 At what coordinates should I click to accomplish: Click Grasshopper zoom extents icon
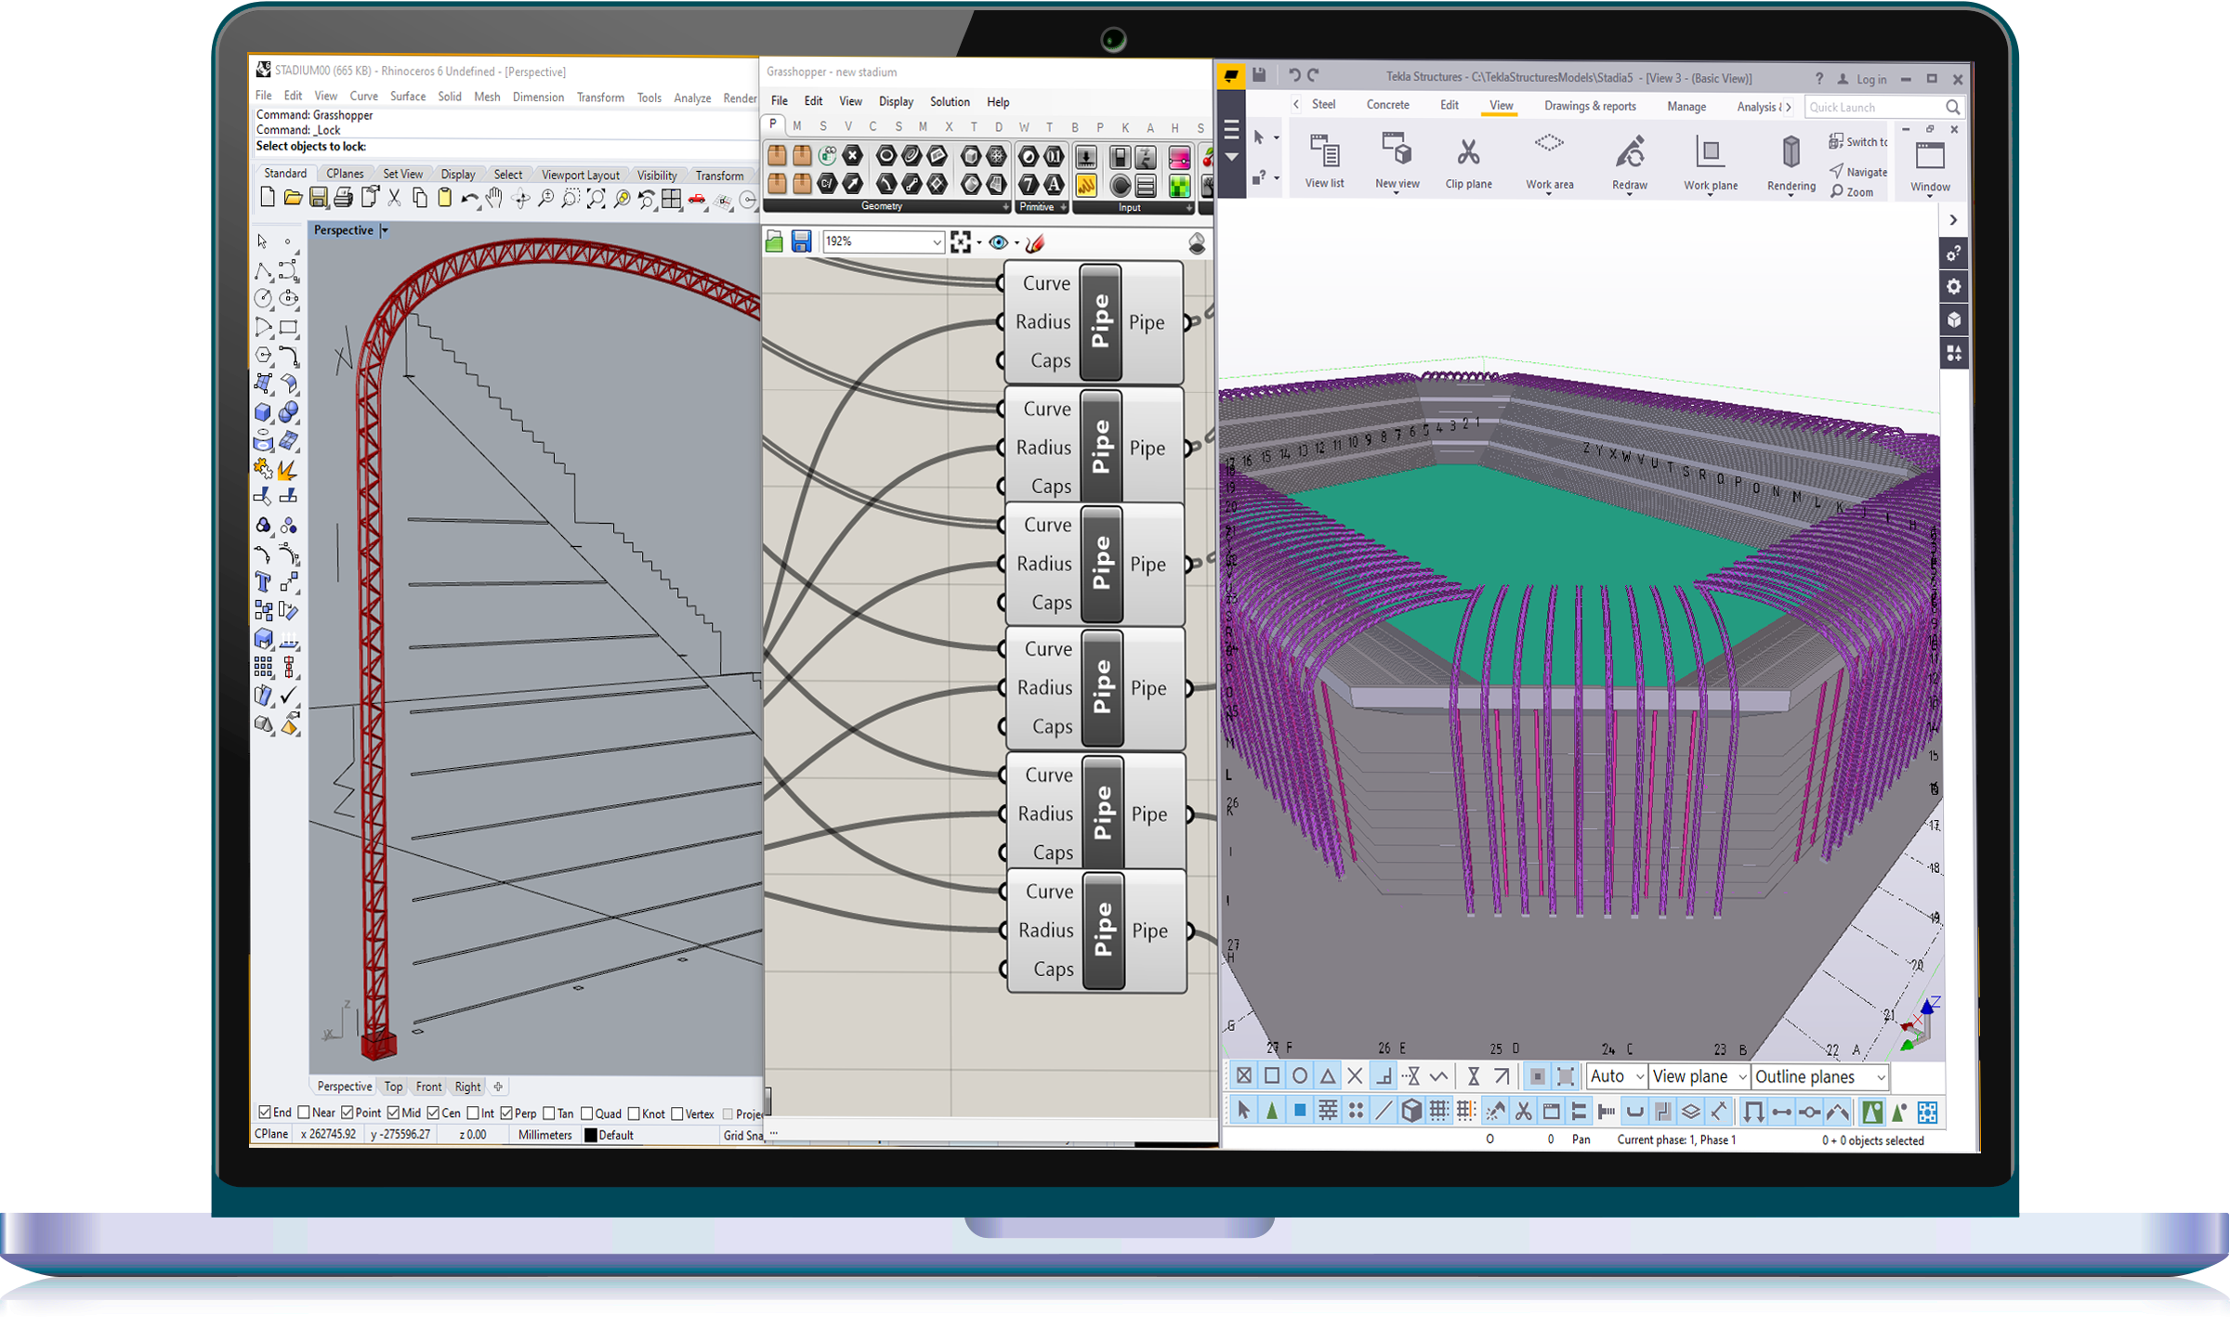[x=961, y=242]
